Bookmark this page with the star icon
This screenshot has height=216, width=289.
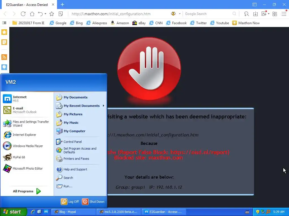tap(52, 14)
